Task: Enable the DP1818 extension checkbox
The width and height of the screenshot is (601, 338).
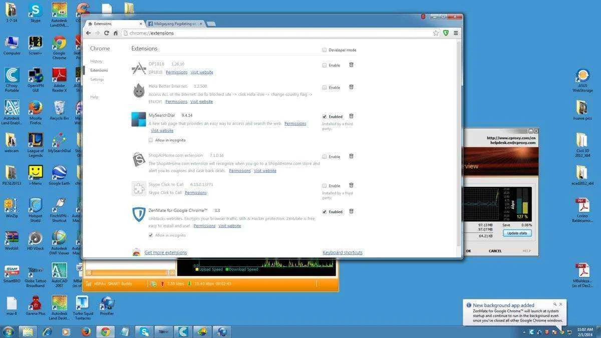Action: 325,65
